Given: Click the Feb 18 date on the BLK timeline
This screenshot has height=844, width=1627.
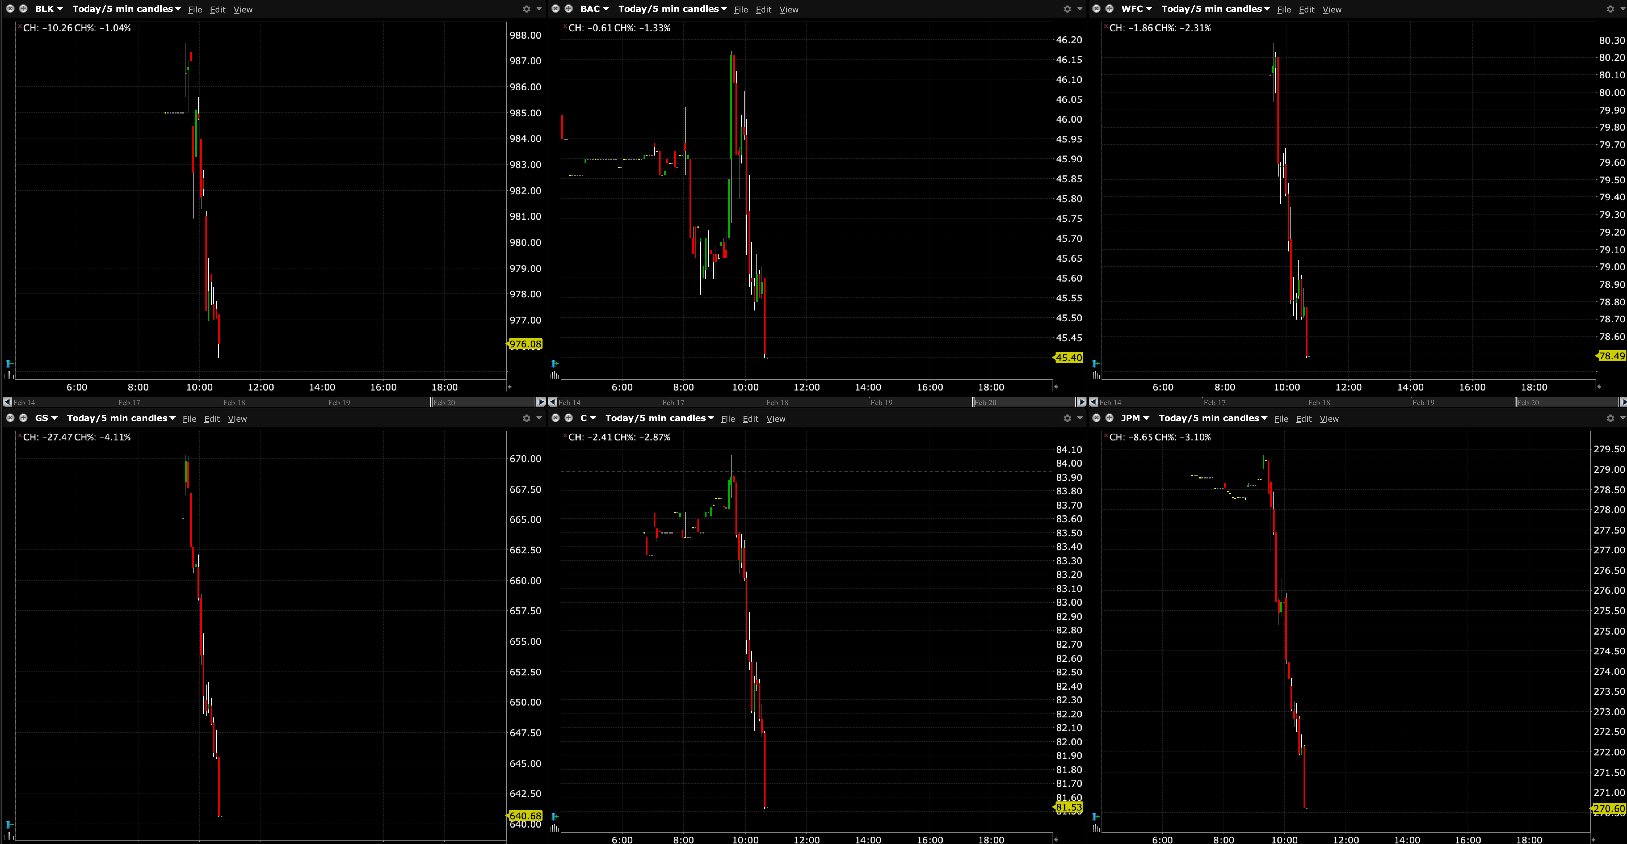Looking at the screenshot, I should (234, 402).
